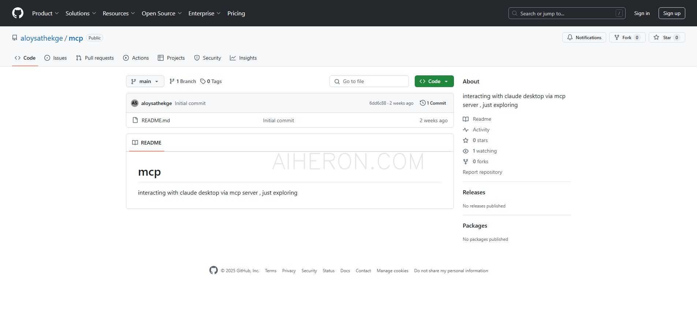Click the Go to file input
The image size is (697, 322).
point(369,81)
